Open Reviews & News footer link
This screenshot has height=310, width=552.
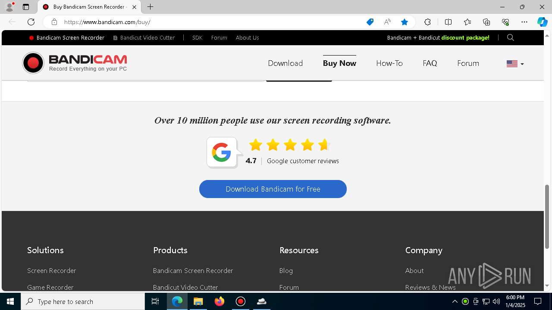(x=430, y=287)
